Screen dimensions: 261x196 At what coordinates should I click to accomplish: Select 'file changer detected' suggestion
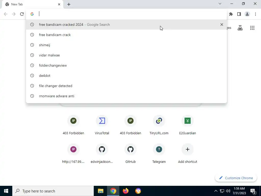pyautogui.click(x=126, y=86)
